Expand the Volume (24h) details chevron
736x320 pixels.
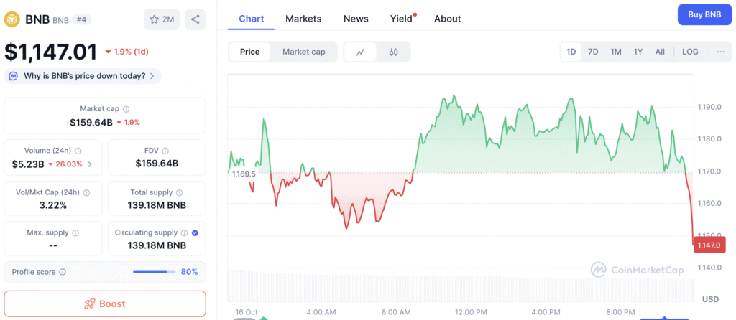90,164
